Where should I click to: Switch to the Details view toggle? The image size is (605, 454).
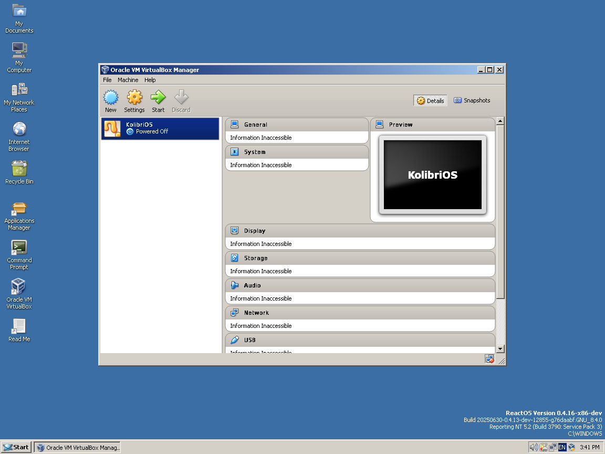click(x=430, y=100)
